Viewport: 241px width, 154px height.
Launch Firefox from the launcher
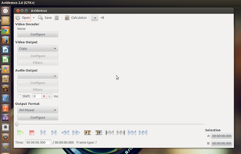pos(5,40)
